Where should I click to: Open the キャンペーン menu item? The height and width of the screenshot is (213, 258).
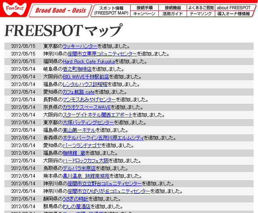[144, 14]
